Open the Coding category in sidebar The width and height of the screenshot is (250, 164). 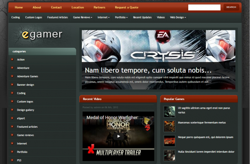(21, 93)
